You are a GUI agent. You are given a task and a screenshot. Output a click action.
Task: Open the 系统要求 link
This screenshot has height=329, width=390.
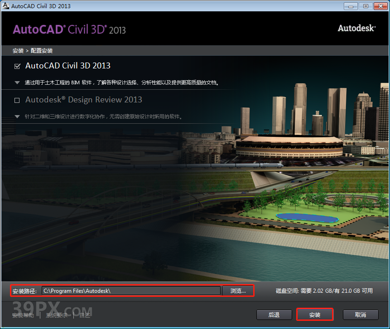57,315
